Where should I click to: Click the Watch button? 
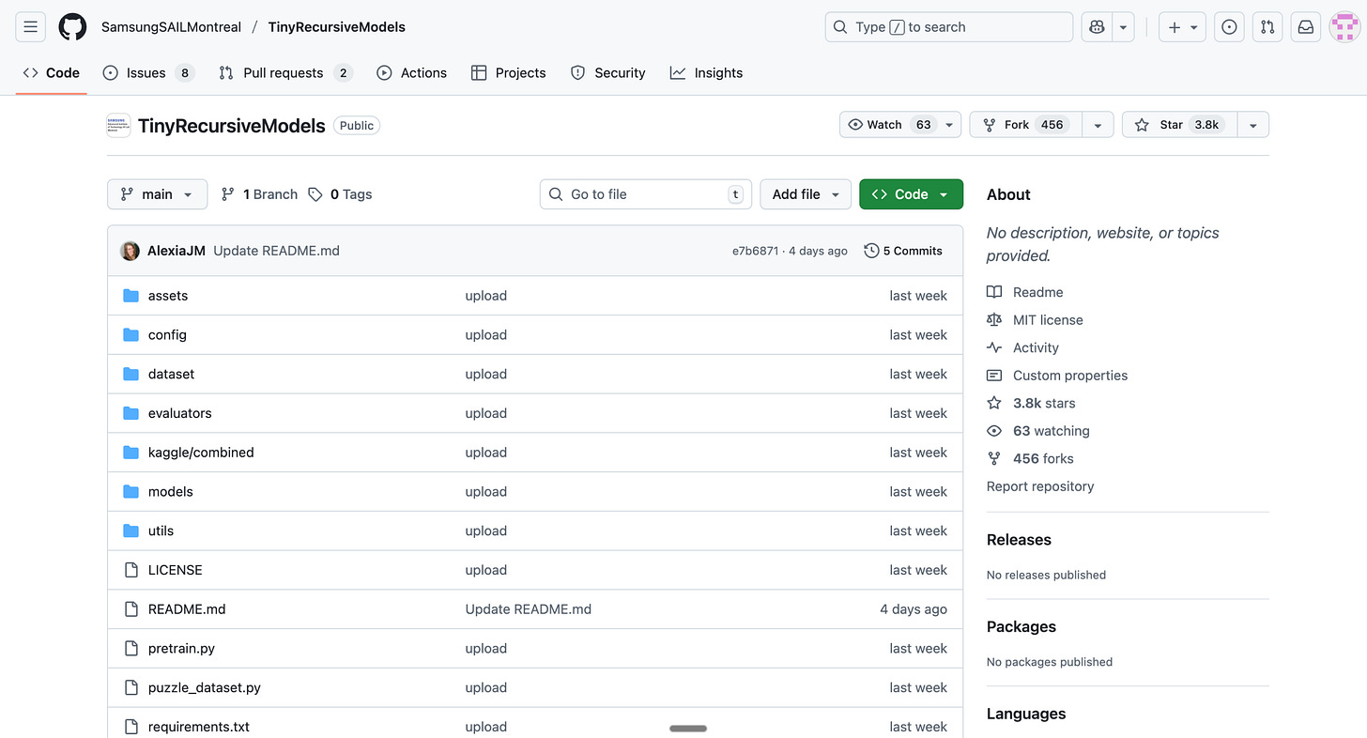(889, 125)
